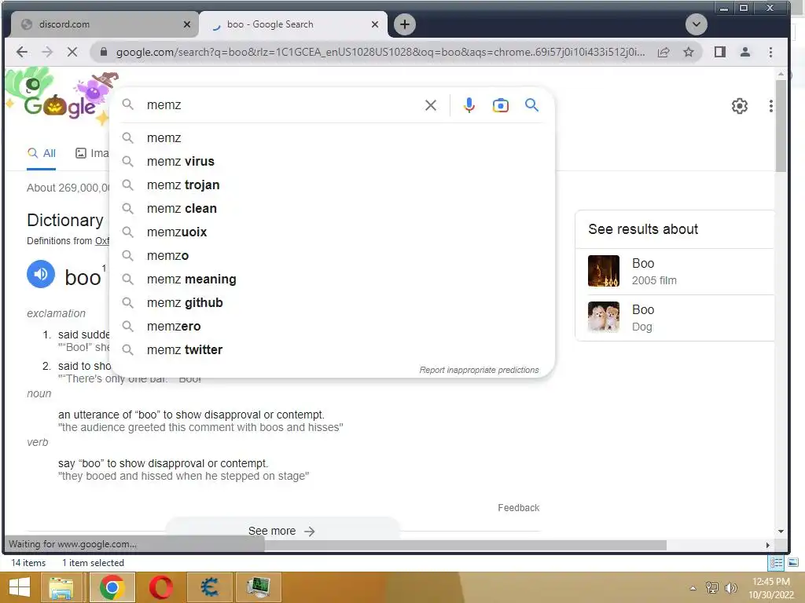Image resolution: width=805 pixels, height=603 pixels.
Task: Open the Boo 2005 film result
Action: (x=675, y=272)
